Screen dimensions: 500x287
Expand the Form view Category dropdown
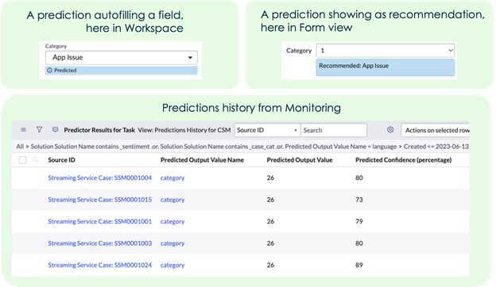[x=386, y=50]
